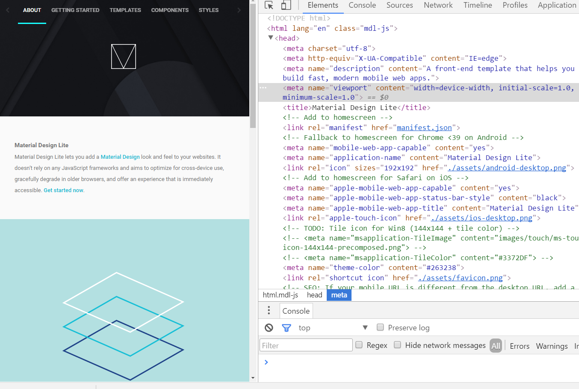The width and height of the screenshot is (579, 389).
Task: Select head in the breadcrumb
Action: click(x=314, y=295)
